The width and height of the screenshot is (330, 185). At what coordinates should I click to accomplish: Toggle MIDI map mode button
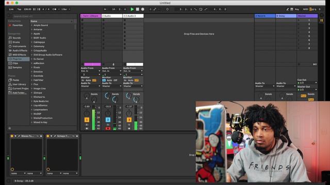(305, 9)
